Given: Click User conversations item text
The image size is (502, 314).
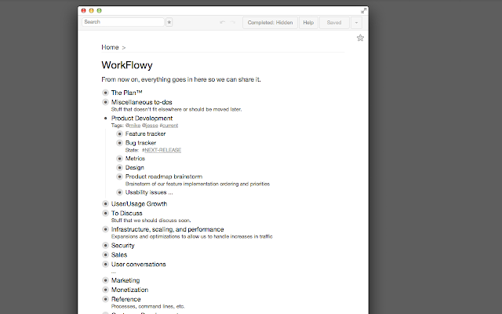Looking at the screenshot, I should (x=138, y=264).
